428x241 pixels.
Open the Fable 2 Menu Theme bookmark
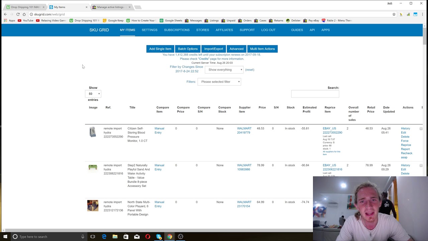pos(337,20)
